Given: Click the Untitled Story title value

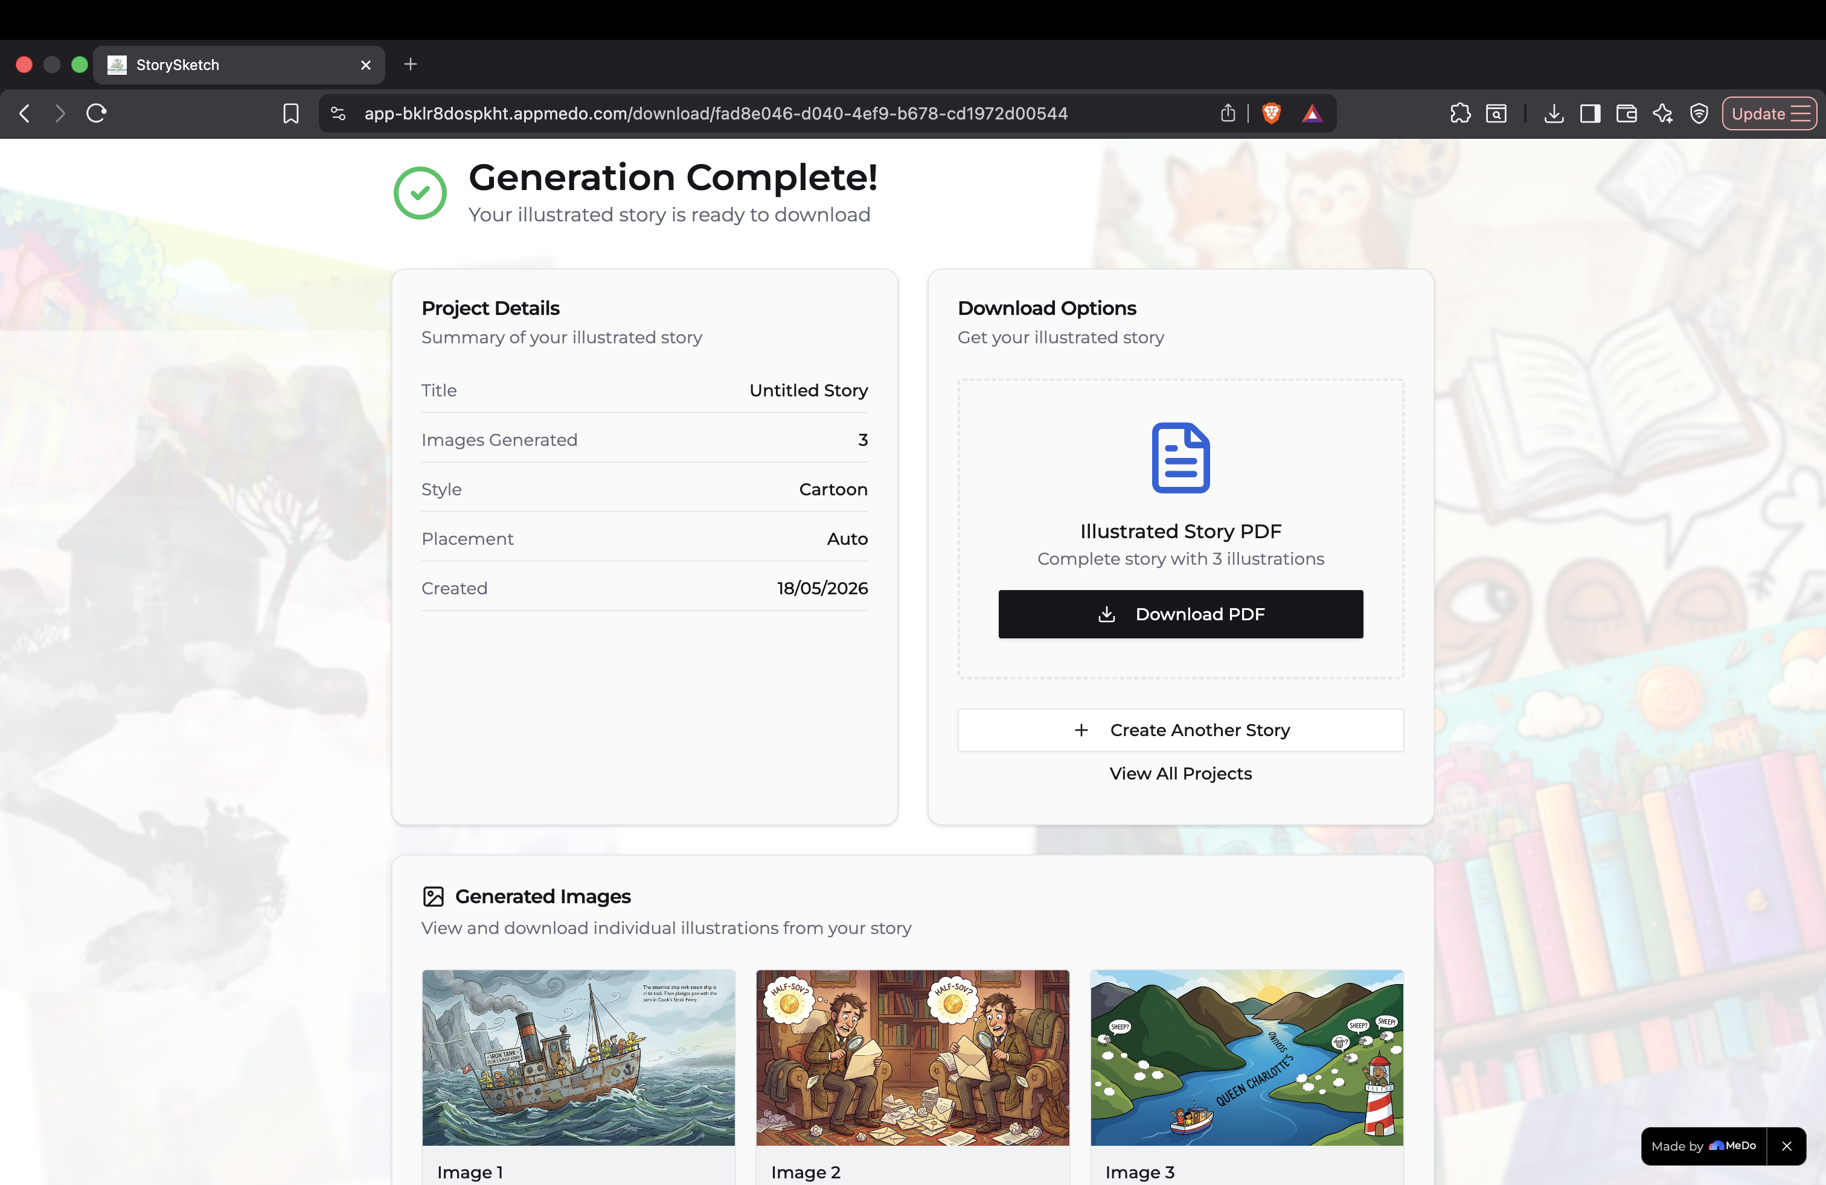Looking at the screenshot, I should tap(809, 391).
